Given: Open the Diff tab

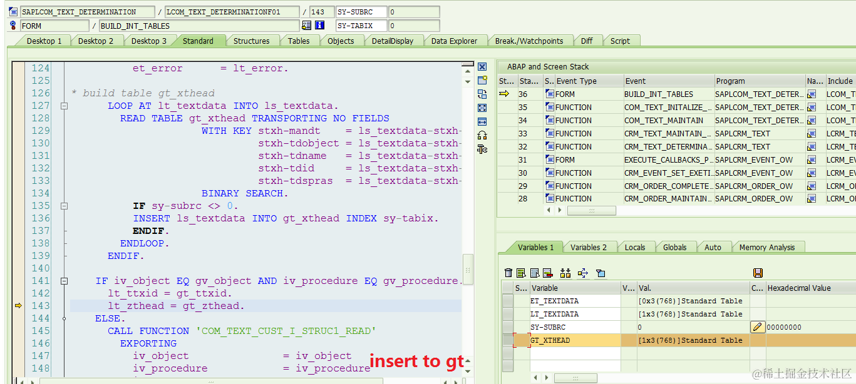Looking at the screenshot, I should (587, 41).
